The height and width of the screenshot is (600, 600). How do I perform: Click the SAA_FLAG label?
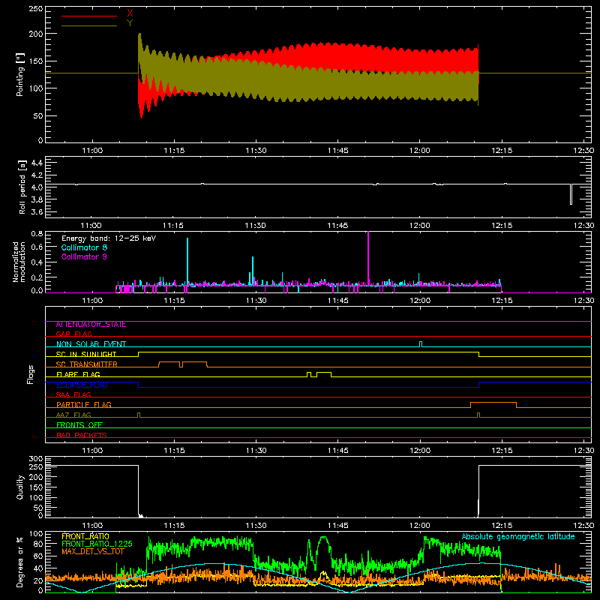point(73,394)
